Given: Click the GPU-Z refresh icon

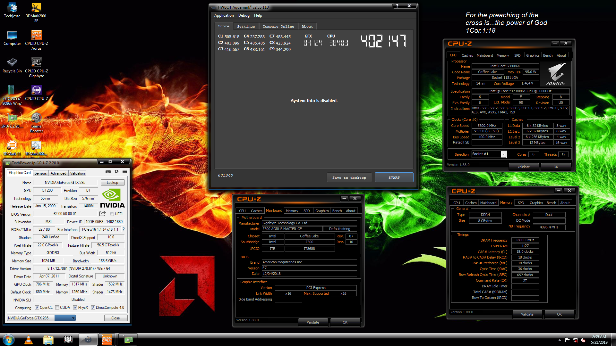Looking at the screenshot, I should (x=116, y=171).
